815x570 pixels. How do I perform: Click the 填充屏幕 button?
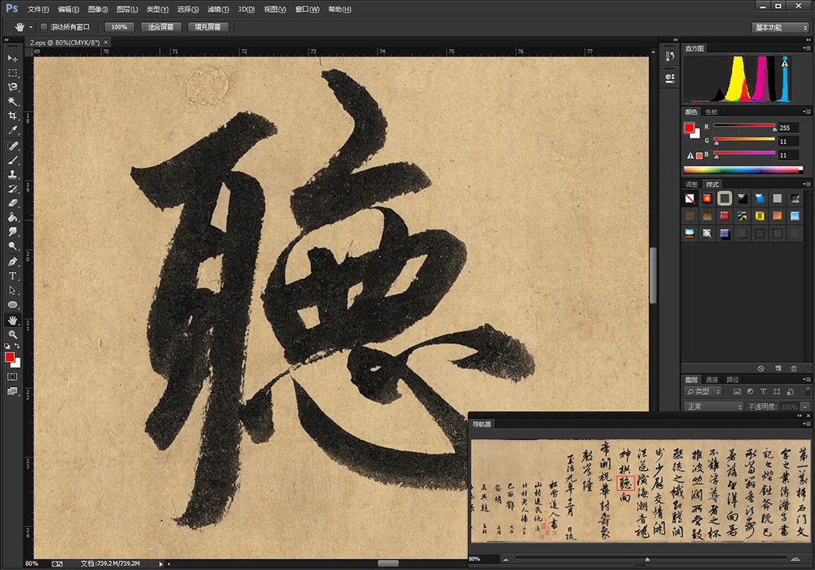(207, 27)
